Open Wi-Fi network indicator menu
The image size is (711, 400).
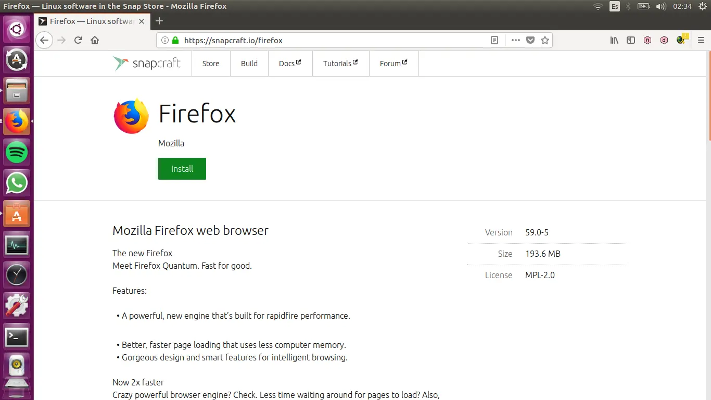coord(598,6)
